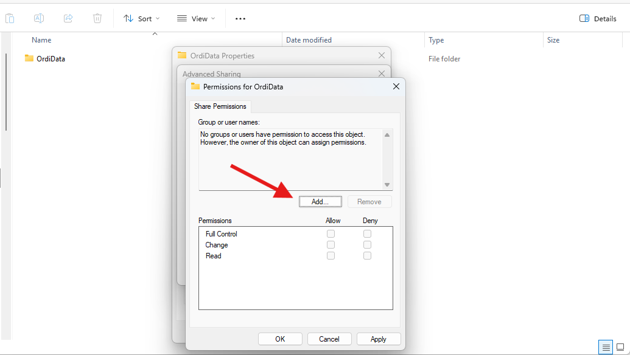Click scroll up arrow in group names list
630x355 pixels.
387,135
